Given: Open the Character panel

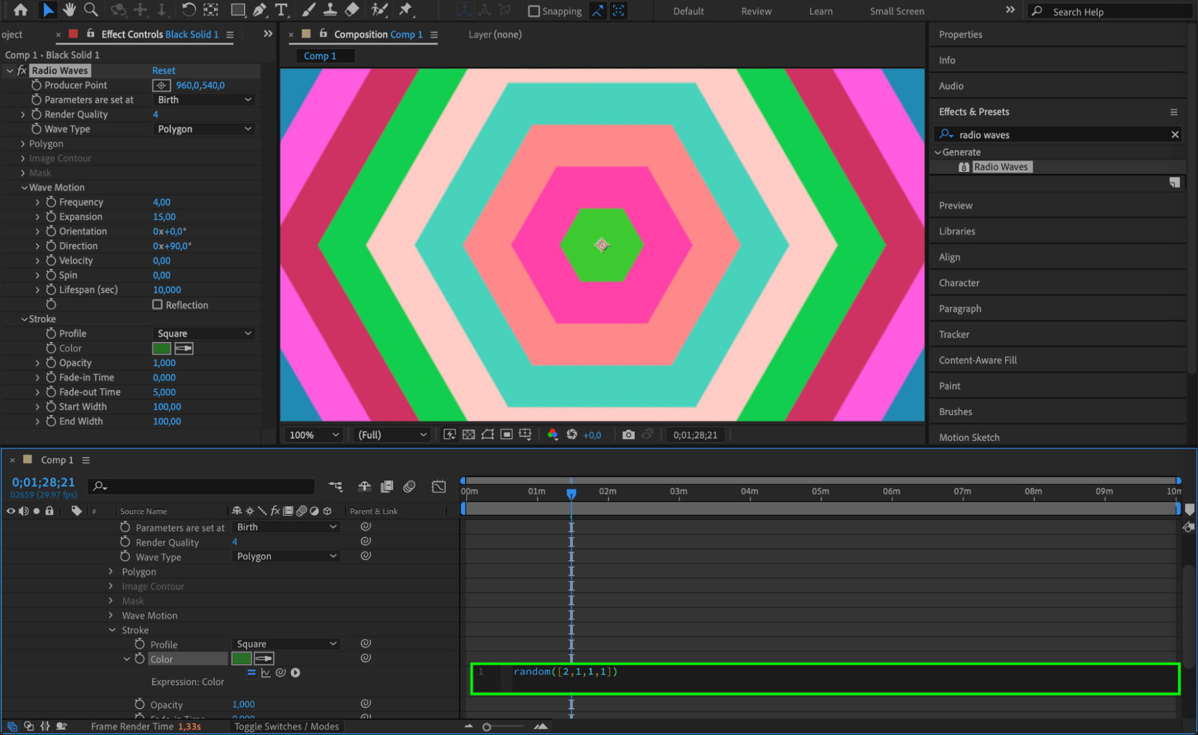Looking at the screenshot, I should (959, 283).
